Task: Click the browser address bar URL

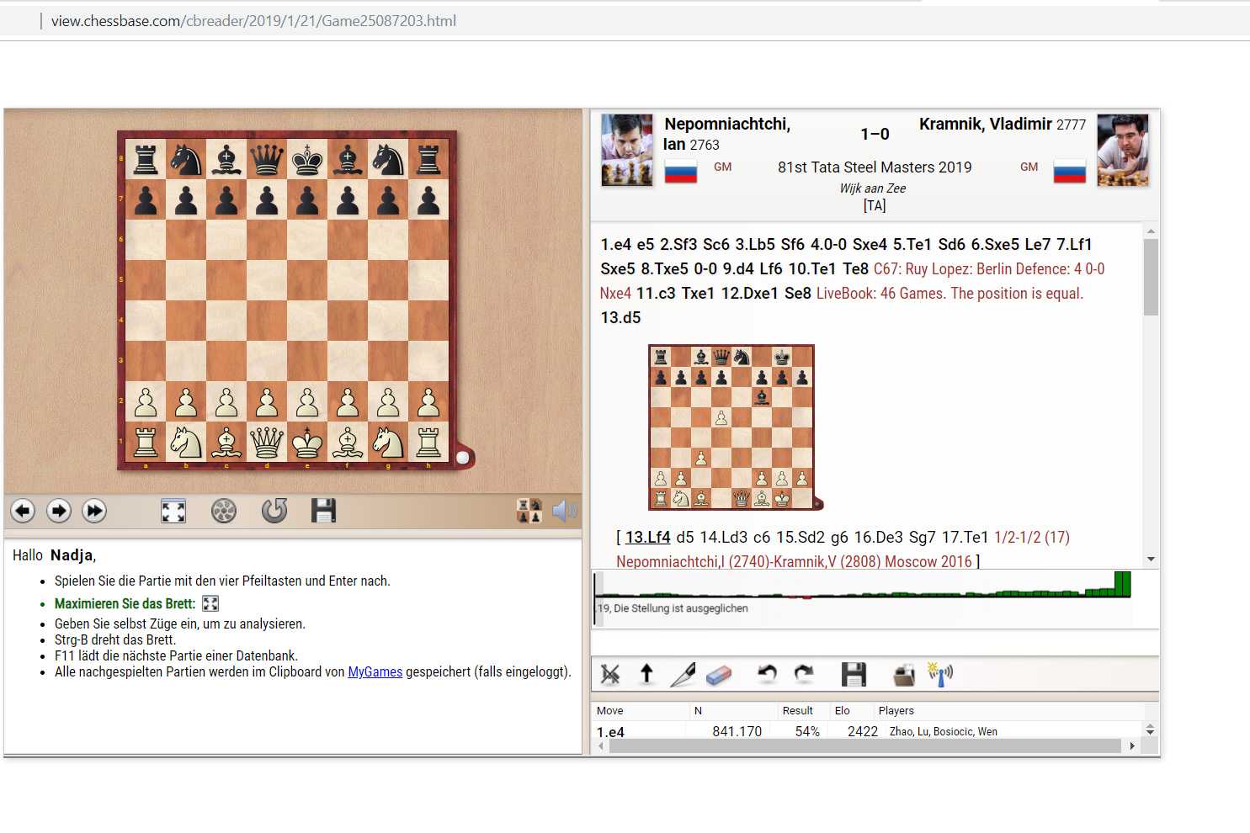Action: [253, 20]
